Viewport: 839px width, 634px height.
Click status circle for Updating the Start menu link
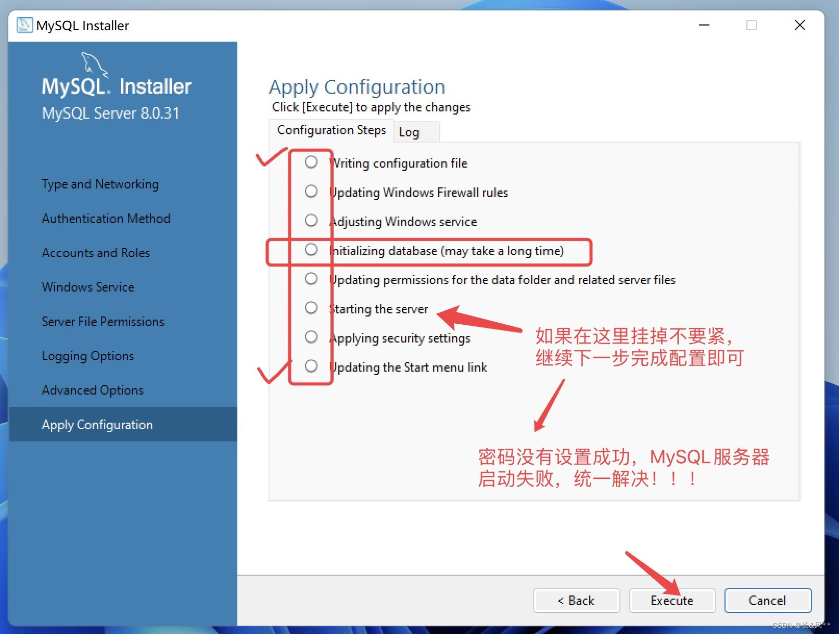click(311, 366)
